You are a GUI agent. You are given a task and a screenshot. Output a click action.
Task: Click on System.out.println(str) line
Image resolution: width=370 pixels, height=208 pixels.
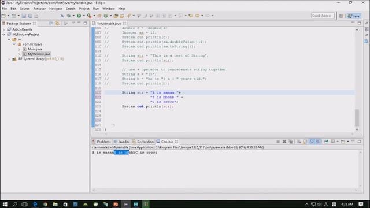[148, 106]
